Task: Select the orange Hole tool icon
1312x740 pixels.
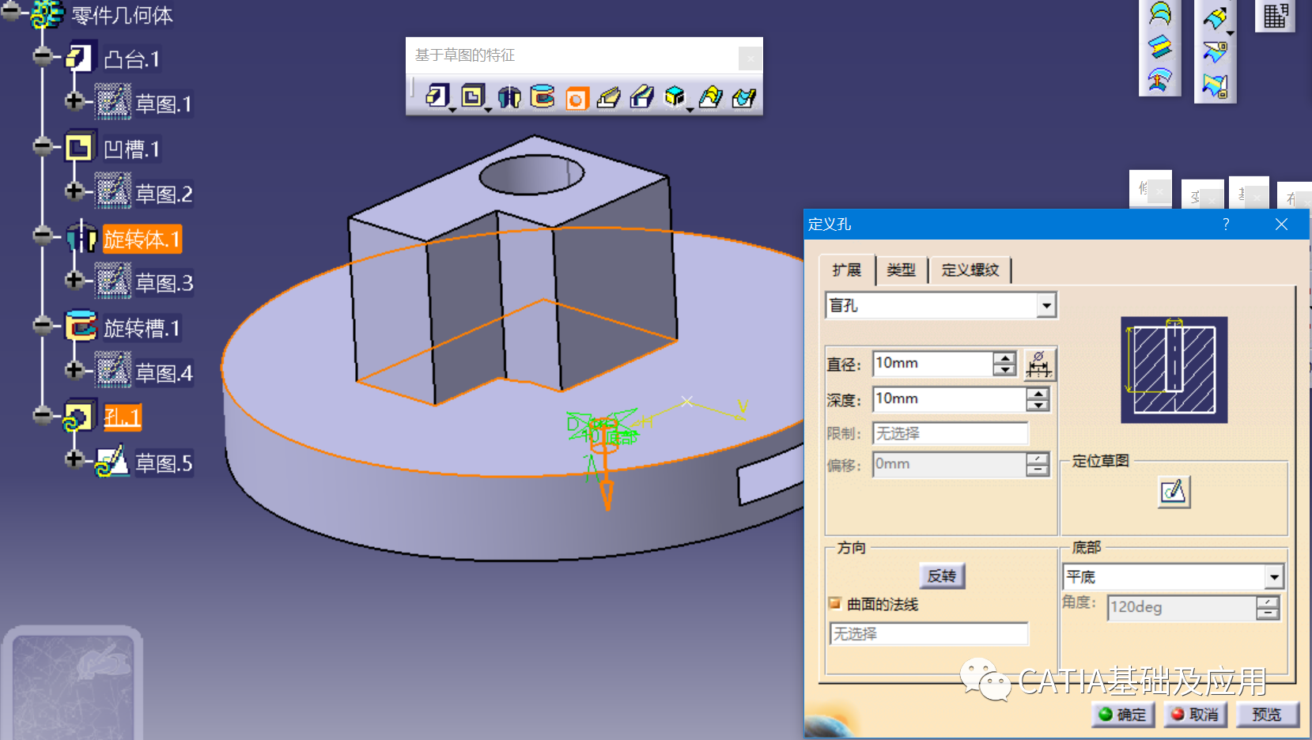Action: pos(577,98)
